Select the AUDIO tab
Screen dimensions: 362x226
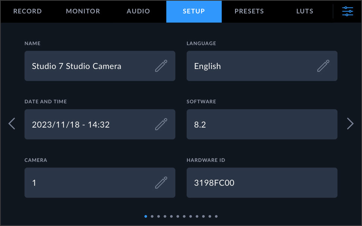(138, 11)
